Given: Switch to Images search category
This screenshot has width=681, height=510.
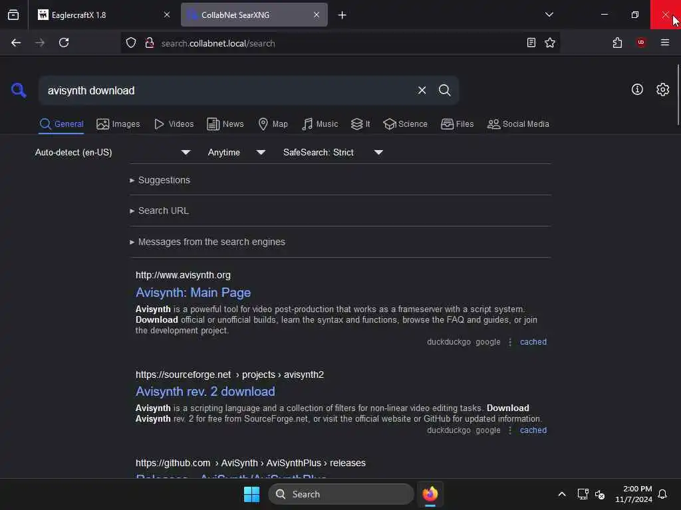Looking at the screenshot, I should [x=118, y=124].
